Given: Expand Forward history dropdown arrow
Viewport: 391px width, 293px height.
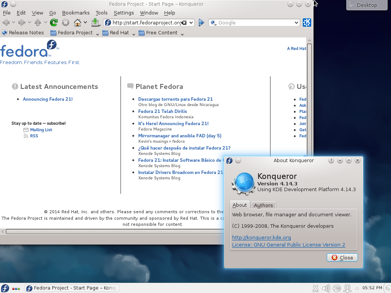Looking at the screenshot, I should pos(29,23).
